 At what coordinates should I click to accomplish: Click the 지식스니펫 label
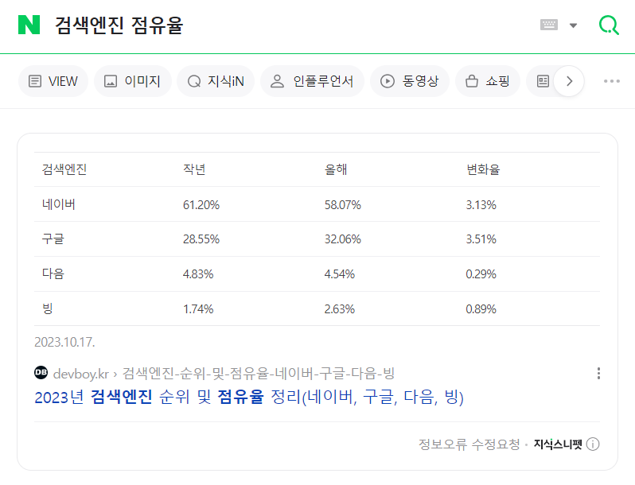pos(558,444)
